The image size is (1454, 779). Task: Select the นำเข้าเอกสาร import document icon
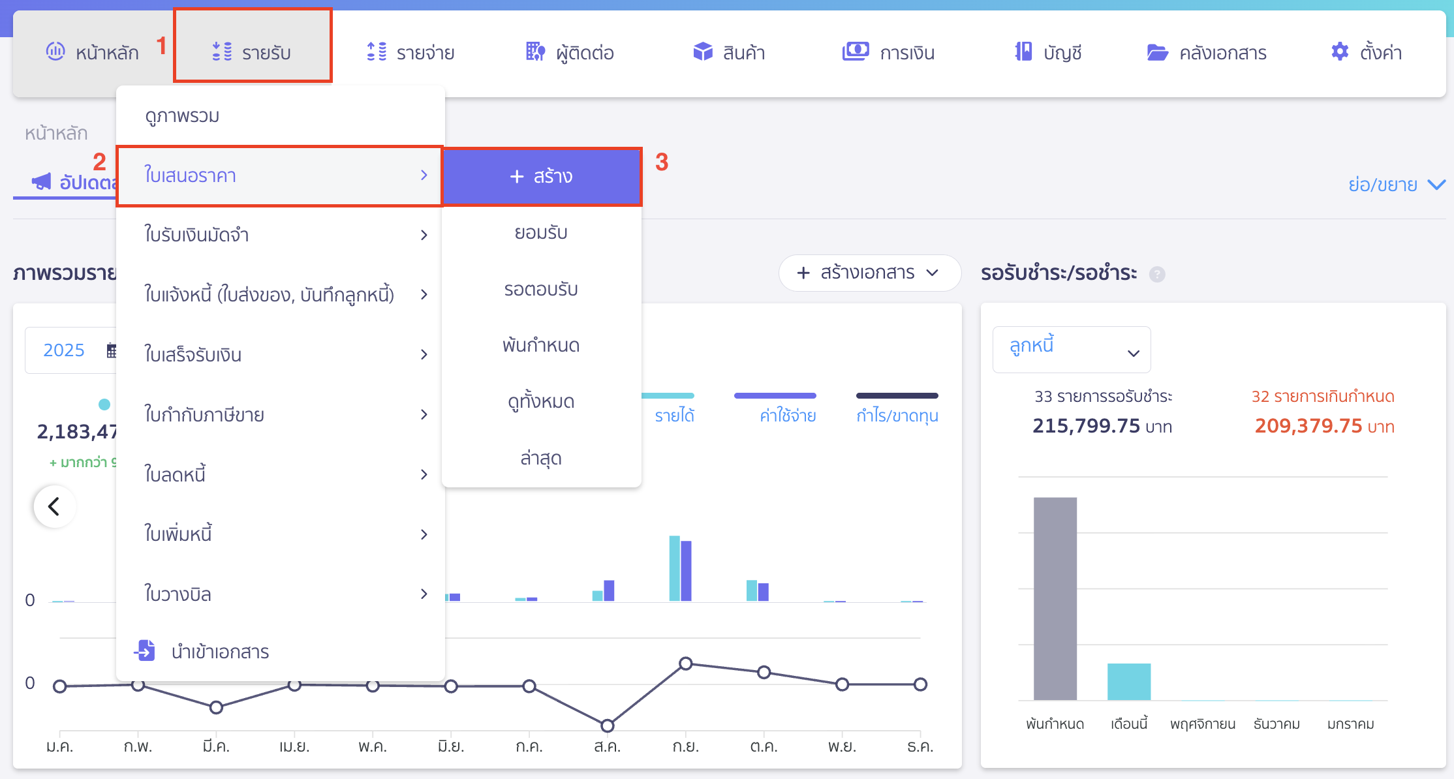click(146, 650)
